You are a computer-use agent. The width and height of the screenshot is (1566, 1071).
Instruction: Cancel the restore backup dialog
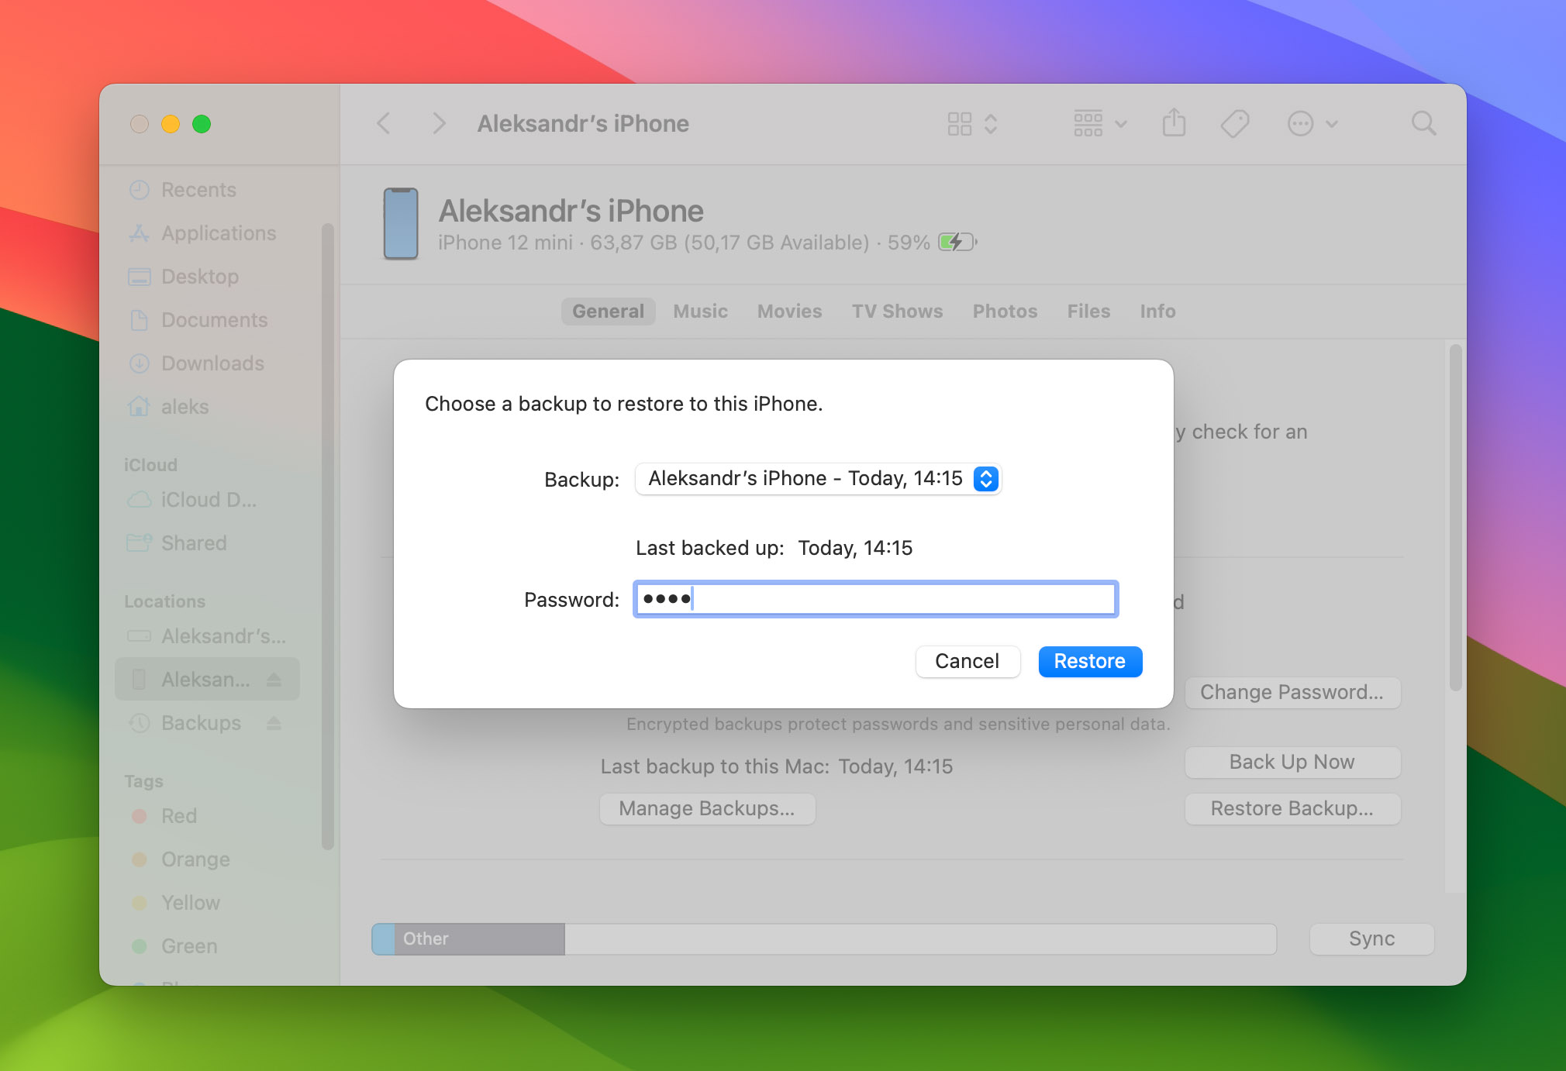pyautogui.click(x=967, y=661)
